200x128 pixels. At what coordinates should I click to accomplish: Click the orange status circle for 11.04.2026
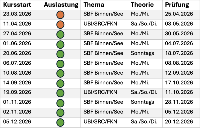pyautogui.click(x=60, y=25)
